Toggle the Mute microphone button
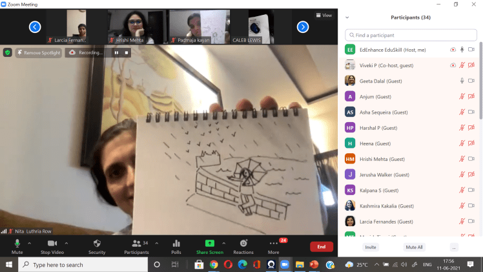The height and width of the screenshot is (272, 483). [x=17, y=244]
